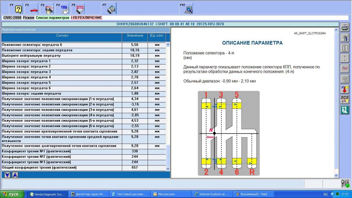The height and width of the screenshot is (198, 352).
Task: Select Общий коэффициент трения row
Action: pos(84,167)
